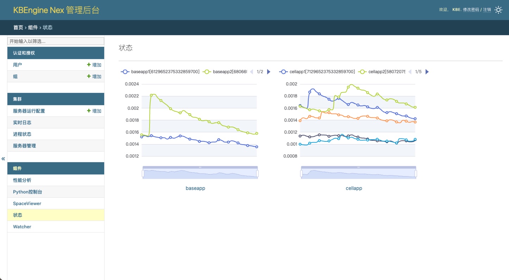Click the 首页 breadcrumb link
Image resolution: width=509 pixels, height=280 pixels.
(x=18, y=27)
